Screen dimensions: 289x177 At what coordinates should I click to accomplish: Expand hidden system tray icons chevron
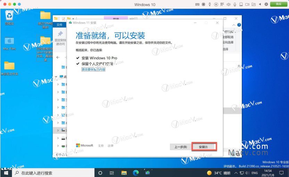click(236, 173)
